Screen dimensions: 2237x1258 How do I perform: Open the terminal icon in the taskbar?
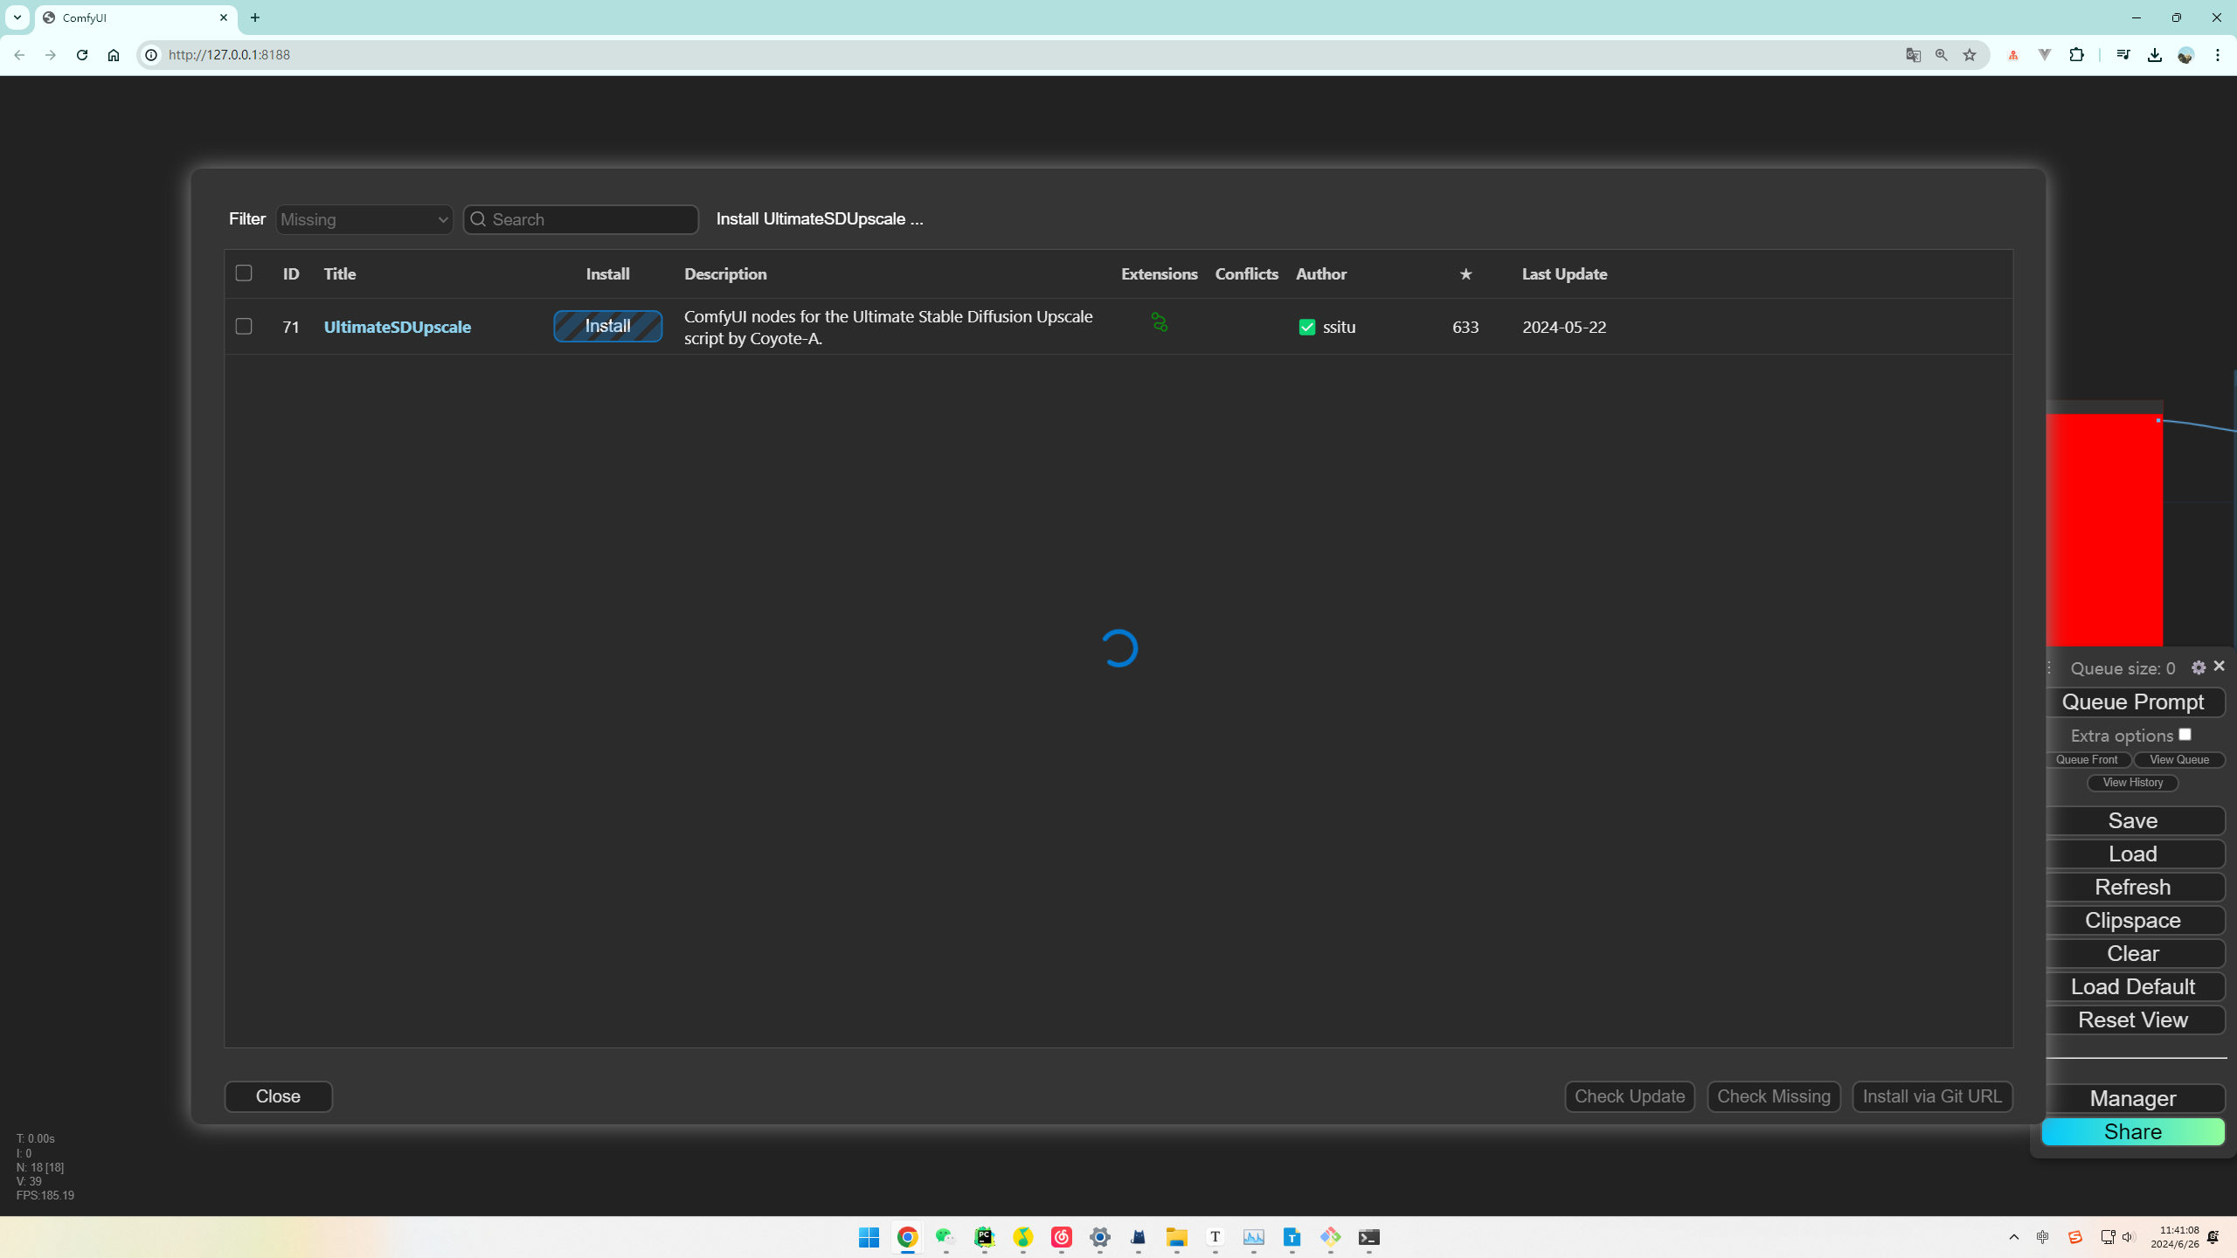coord(1368,1237)
